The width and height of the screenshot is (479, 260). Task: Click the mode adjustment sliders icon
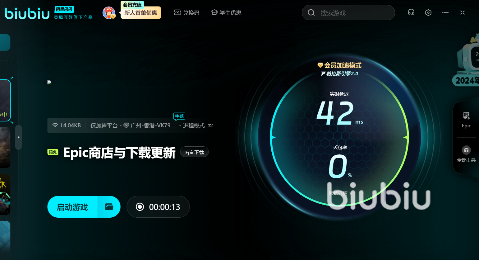[210, 125]
